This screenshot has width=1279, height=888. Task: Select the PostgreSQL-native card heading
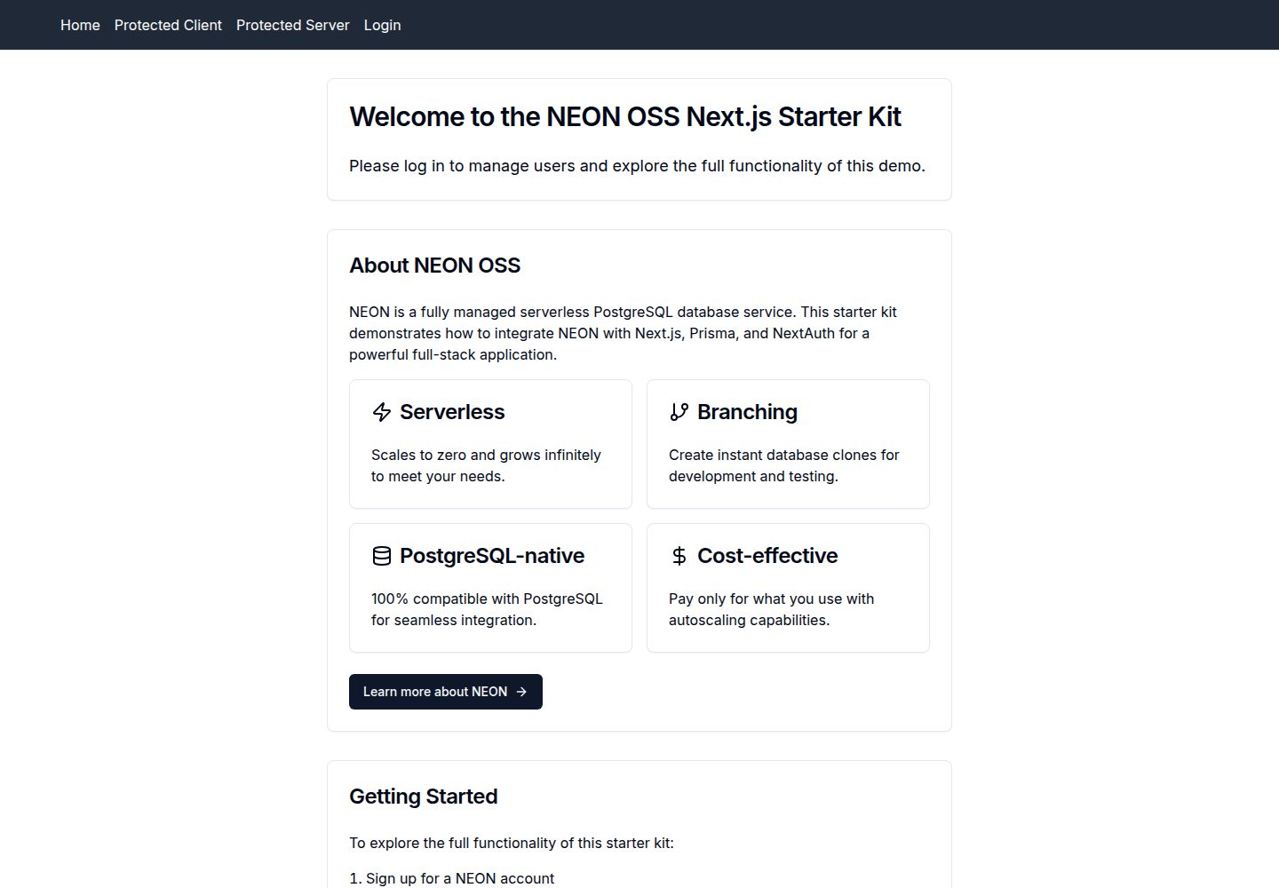click(492, 556)
